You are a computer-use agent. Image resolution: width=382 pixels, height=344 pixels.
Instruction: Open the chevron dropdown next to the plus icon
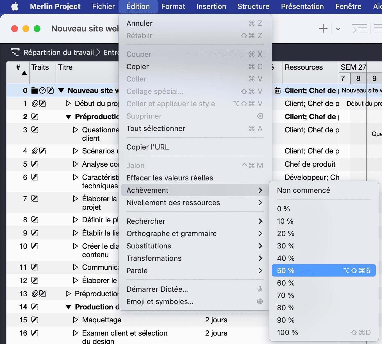(x=338, y=28)
